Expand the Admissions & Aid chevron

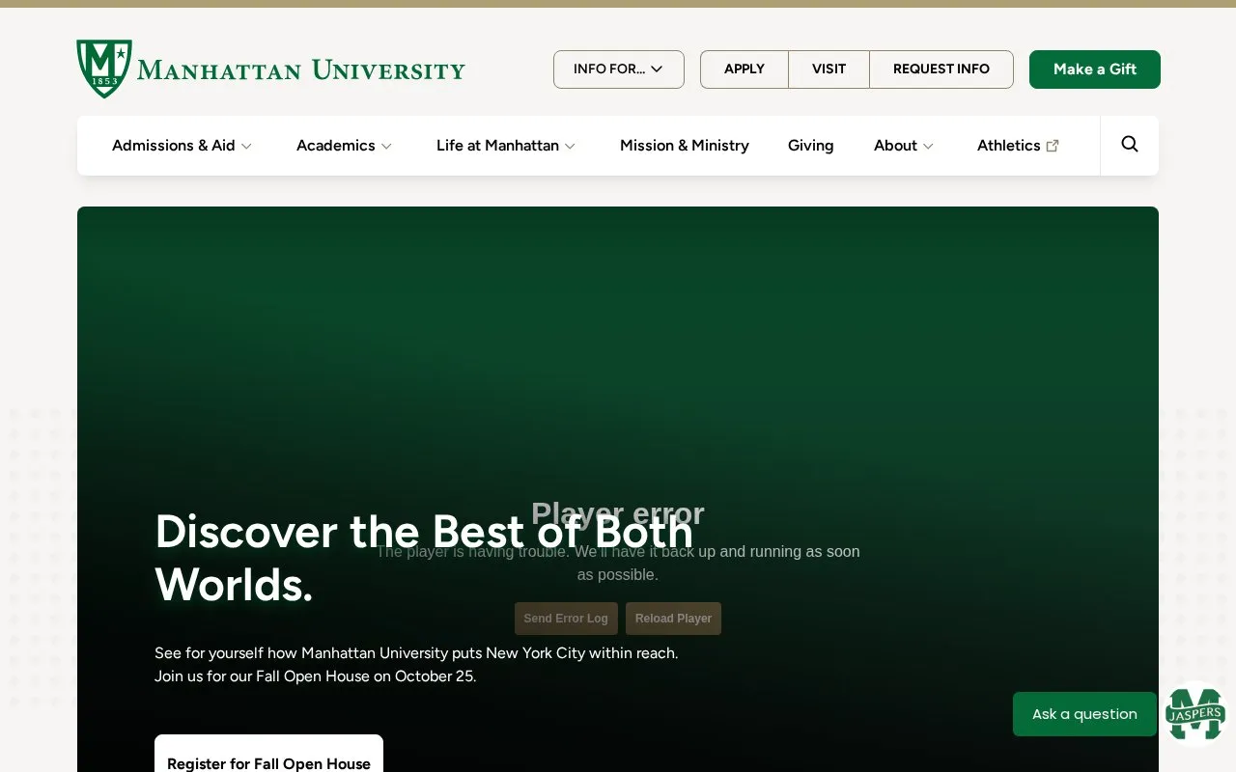246,146
